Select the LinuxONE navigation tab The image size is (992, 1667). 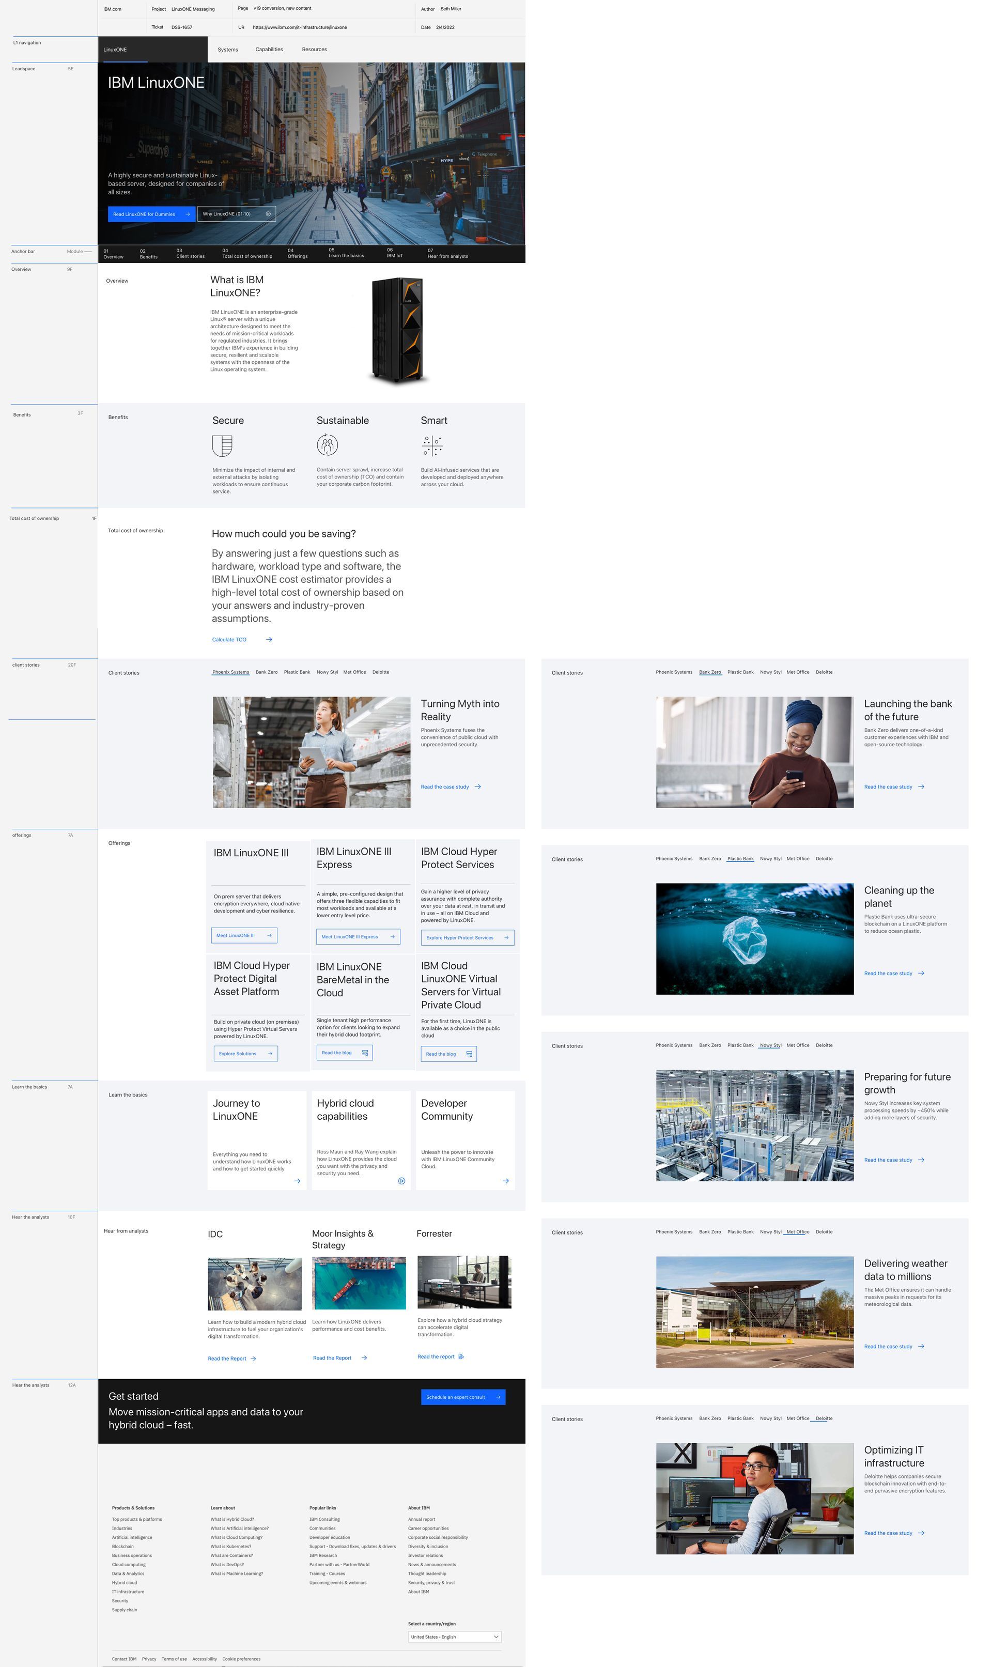click(x=153, y=50)
